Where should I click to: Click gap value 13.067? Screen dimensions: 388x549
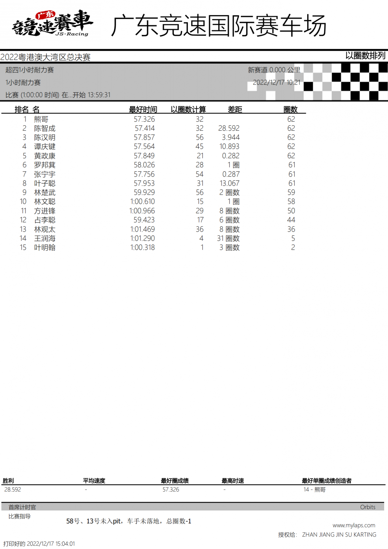[x=229, y=183]
